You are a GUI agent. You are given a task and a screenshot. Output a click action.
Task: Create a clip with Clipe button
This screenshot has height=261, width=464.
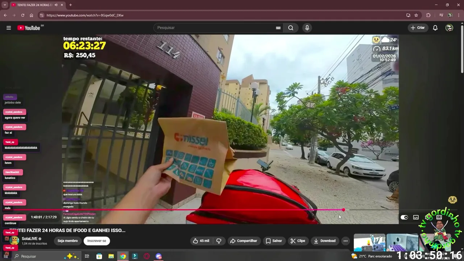(298, 241)
